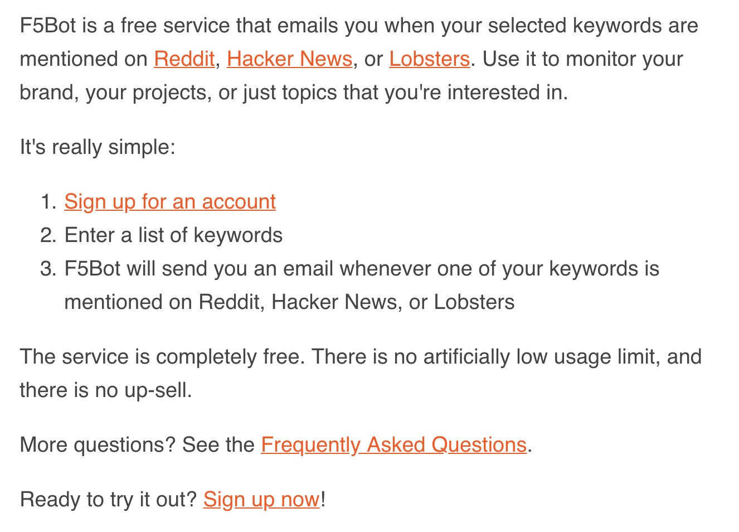Click the intro paragraph starting 'F5Bot is a free service'
Screen dimensions: 739x532
click(359, 59)
